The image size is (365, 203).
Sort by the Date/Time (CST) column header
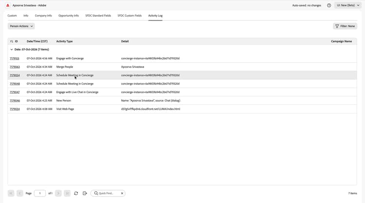click(x=37, y=41)
